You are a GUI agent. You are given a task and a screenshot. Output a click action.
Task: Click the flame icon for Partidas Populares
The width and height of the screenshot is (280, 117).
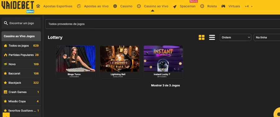pyautogui.click(x=6, y=55)
